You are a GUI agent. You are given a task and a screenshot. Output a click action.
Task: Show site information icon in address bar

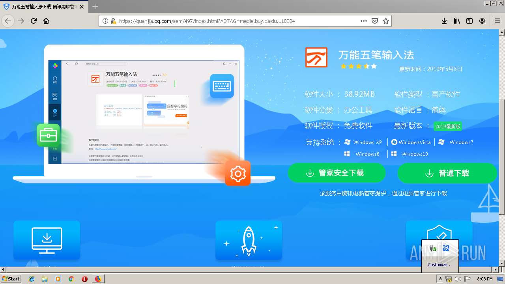105,21
